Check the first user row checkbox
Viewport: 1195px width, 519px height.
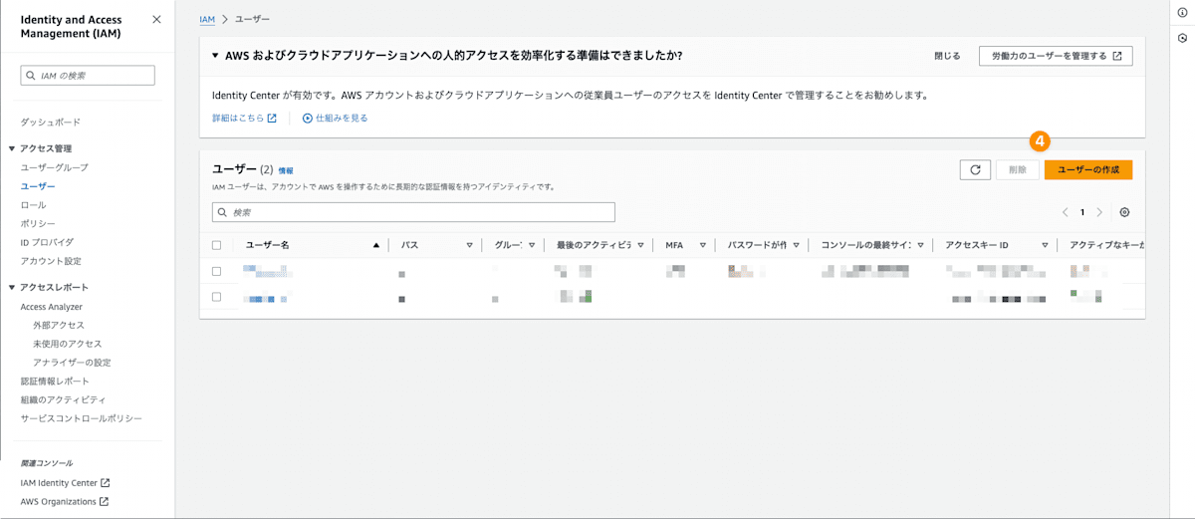coord(217,271)
